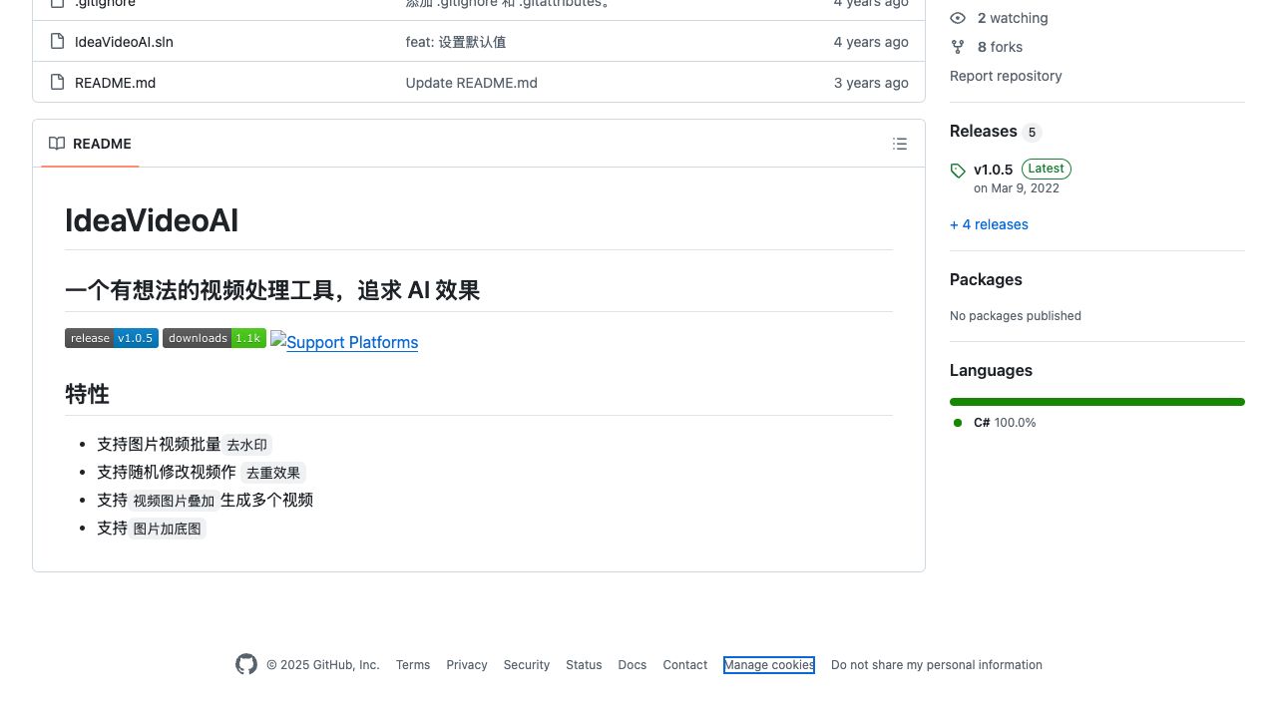This screenshot has height=718, width=1277.
Task: Click the file icon beside IdeaVideoAI.sln
Action: [57, 42]
